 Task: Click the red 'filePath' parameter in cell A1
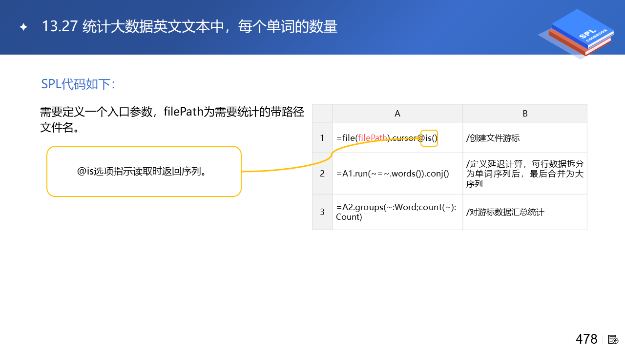pos(373,138)
